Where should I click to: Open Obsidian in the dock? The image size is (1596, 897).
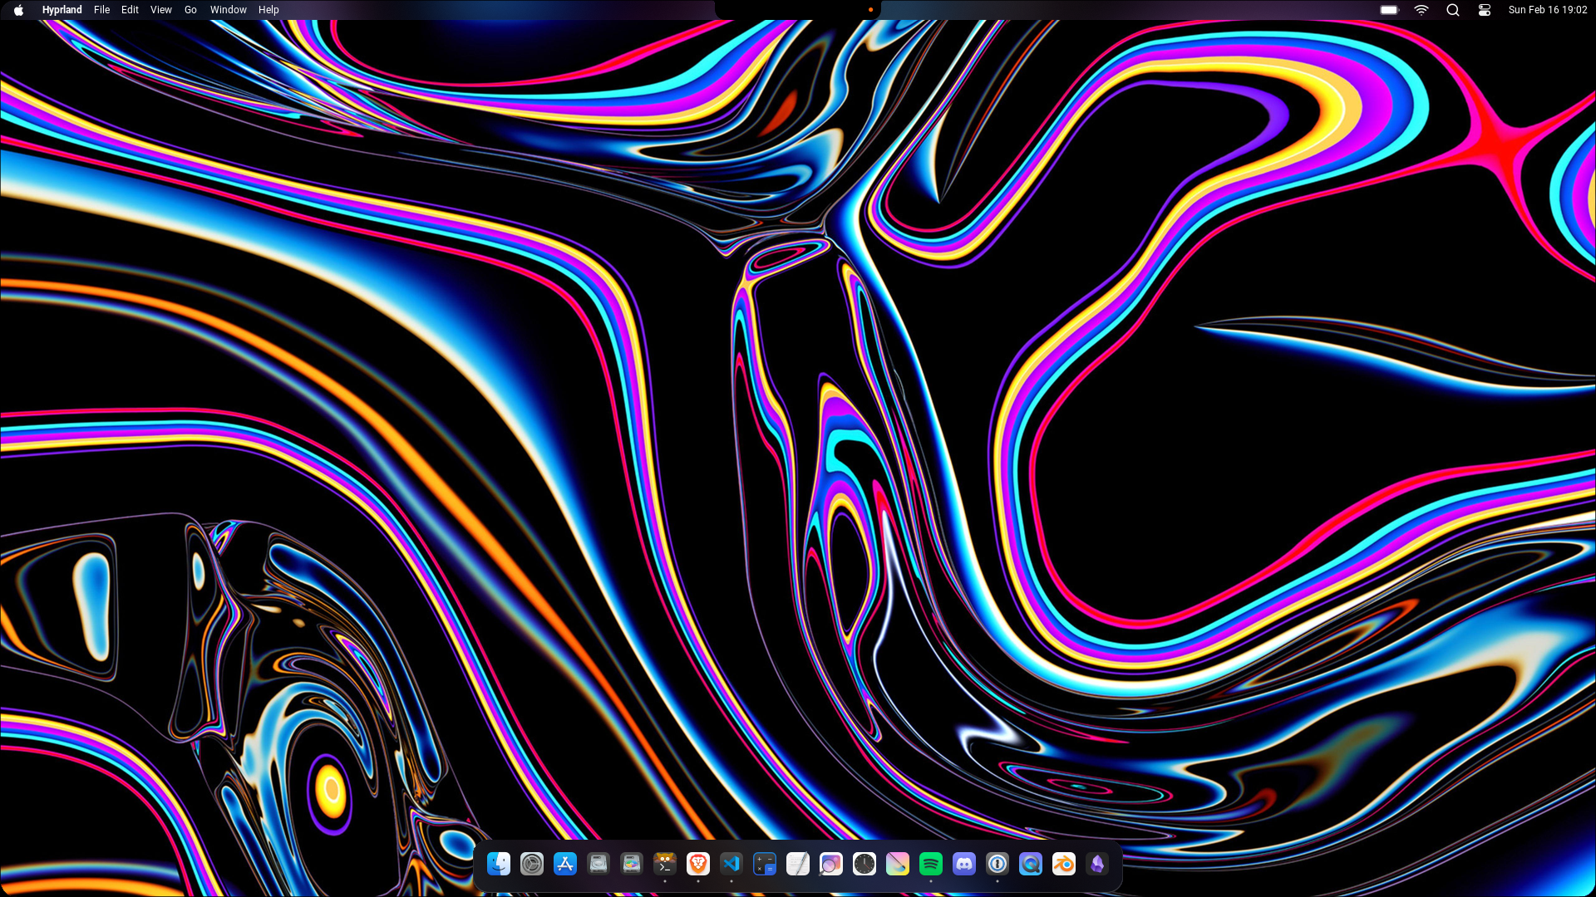tap(1097, 864)
